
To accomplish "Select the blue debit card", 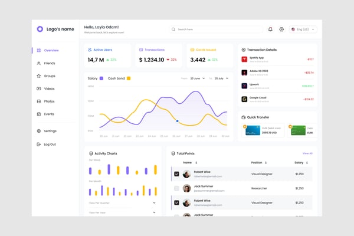I will point(253,130).
